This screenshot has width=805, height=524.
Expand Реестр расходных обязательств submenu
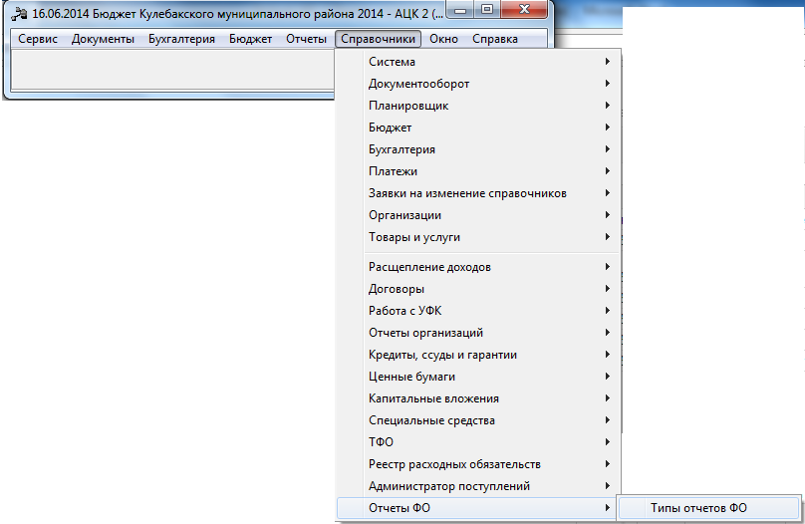click(x=478, y=464)
